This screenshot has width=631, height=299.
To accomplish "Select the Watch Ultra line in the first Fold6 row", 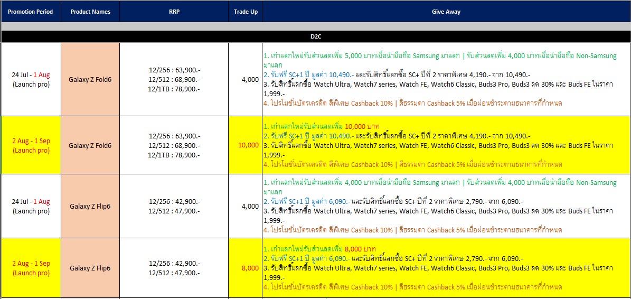I will 439,89.
